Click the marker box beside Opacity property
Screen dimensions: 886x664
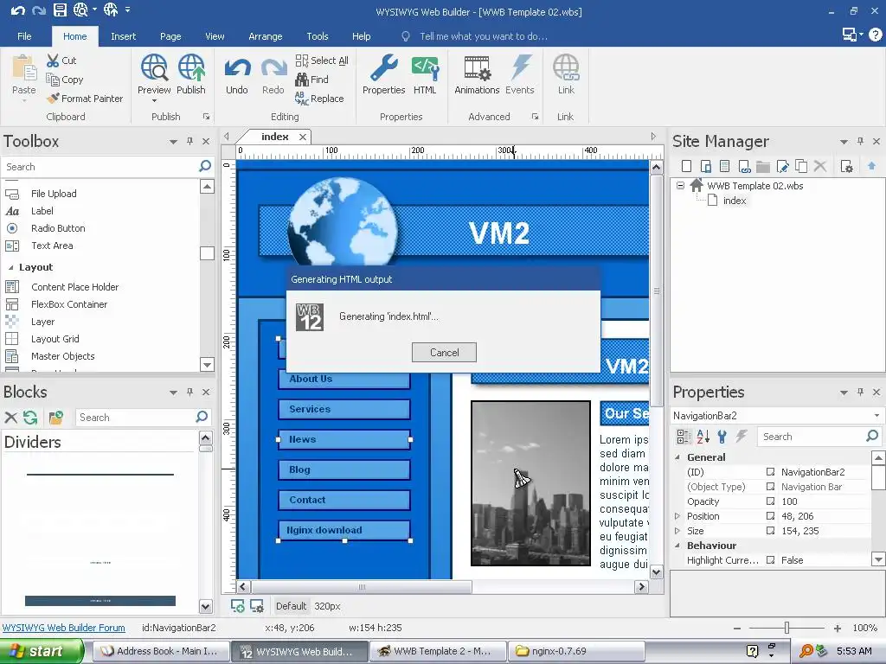click(770, 501)
